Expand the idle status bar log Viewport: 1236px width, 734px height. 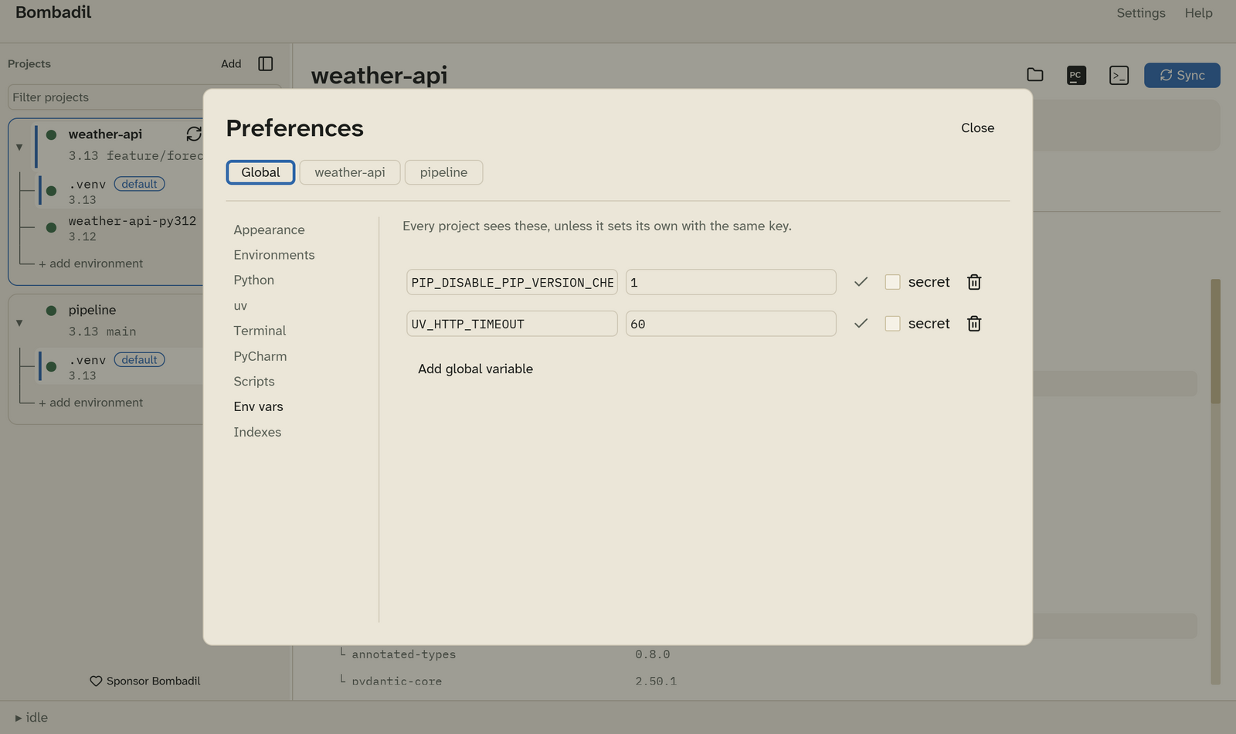point(31,718)
